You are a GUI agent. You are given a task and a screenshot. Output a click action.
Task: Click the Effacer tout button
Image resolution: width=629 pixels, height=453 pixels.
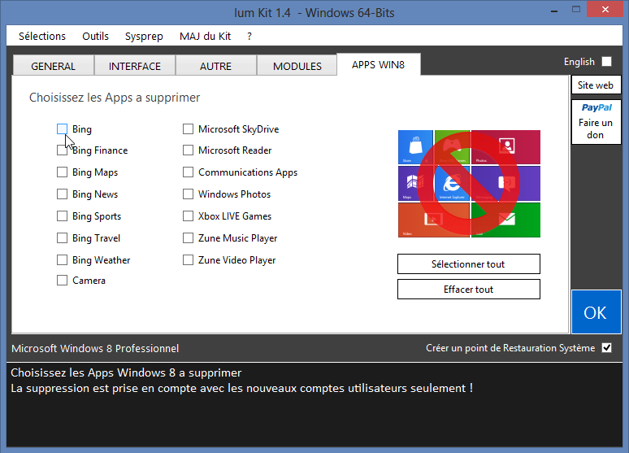tap(469, 290)
